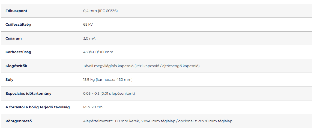Select the Min. 20 cm value
Screen dimensions: 314x131
93,107
